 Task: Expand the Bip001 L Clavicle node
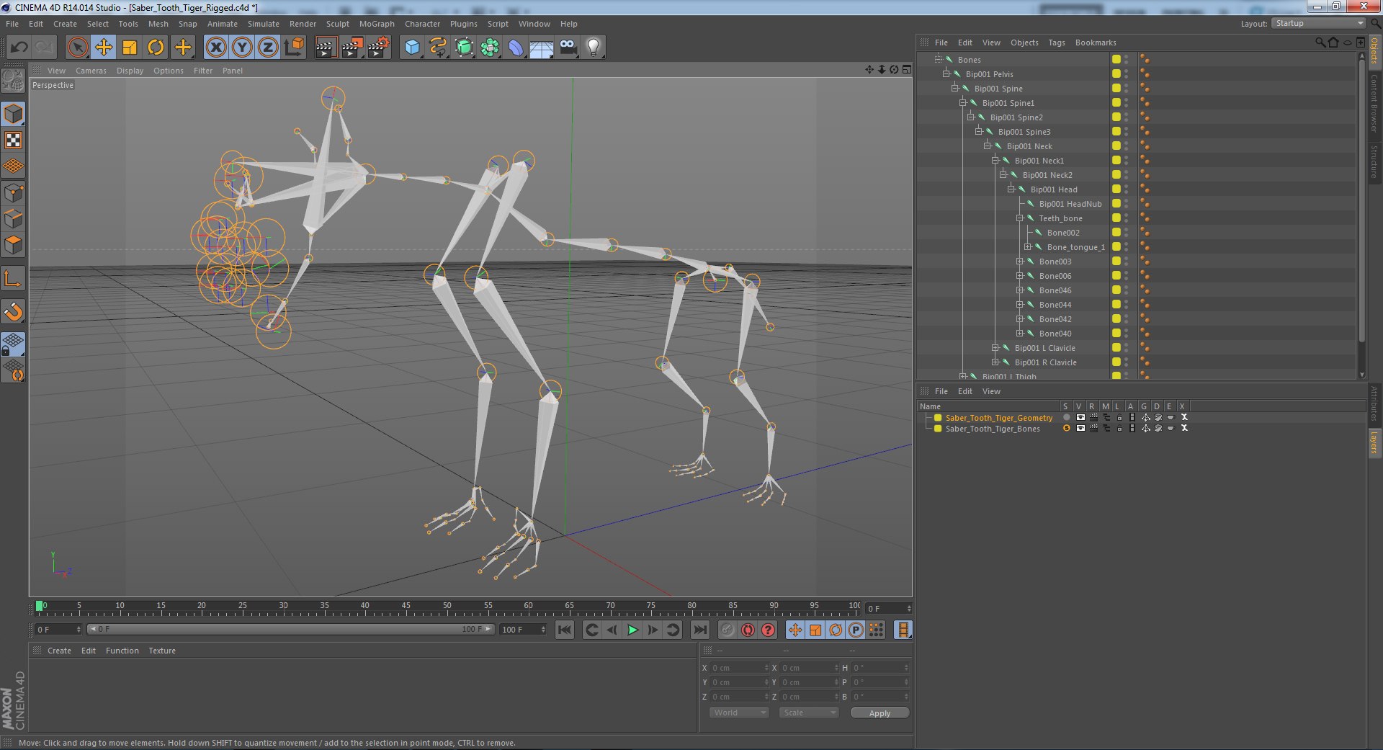995,348
